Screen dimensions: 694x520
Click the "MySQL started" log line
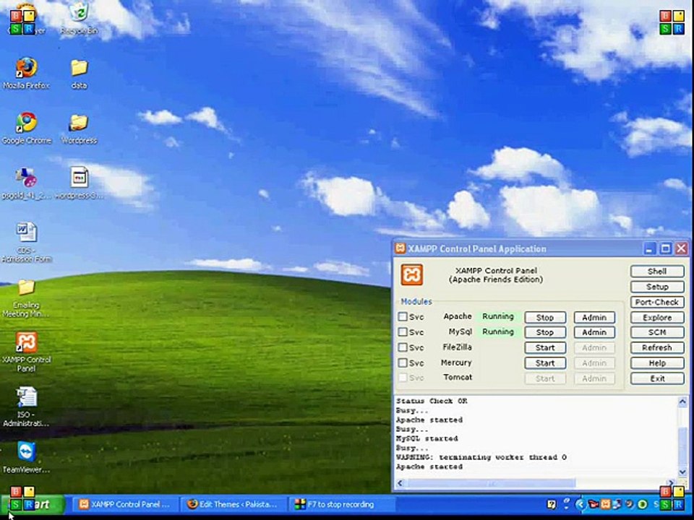427,438
